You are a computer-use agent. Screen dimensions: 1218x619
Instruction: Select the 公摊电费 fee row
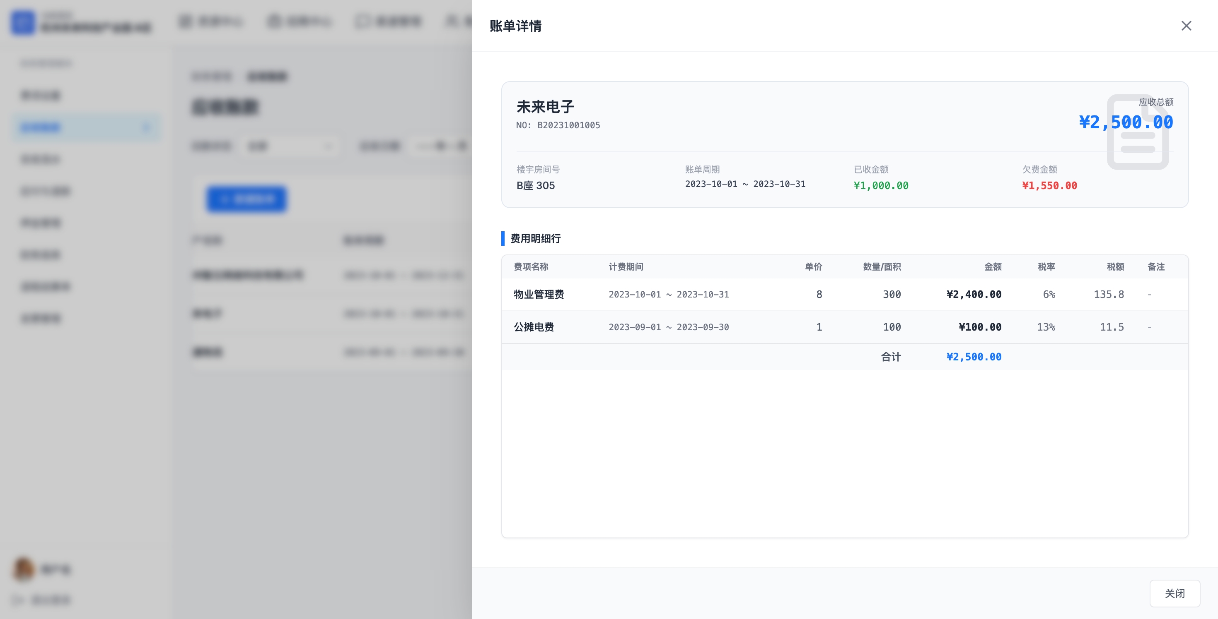(534, 327)
